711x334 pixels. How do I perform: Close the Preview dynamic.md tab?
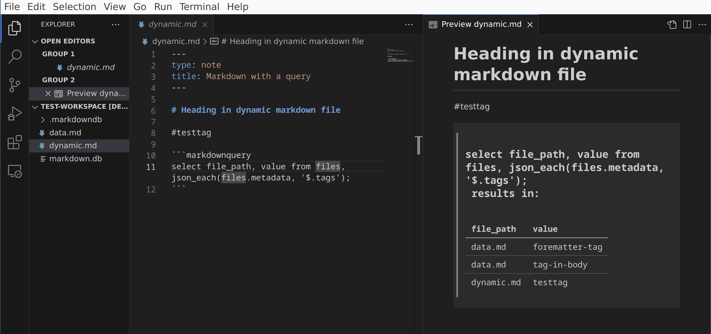point(530,25)
